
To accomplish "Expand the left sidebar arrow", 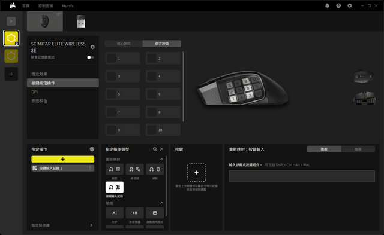I will pos(11,22).
